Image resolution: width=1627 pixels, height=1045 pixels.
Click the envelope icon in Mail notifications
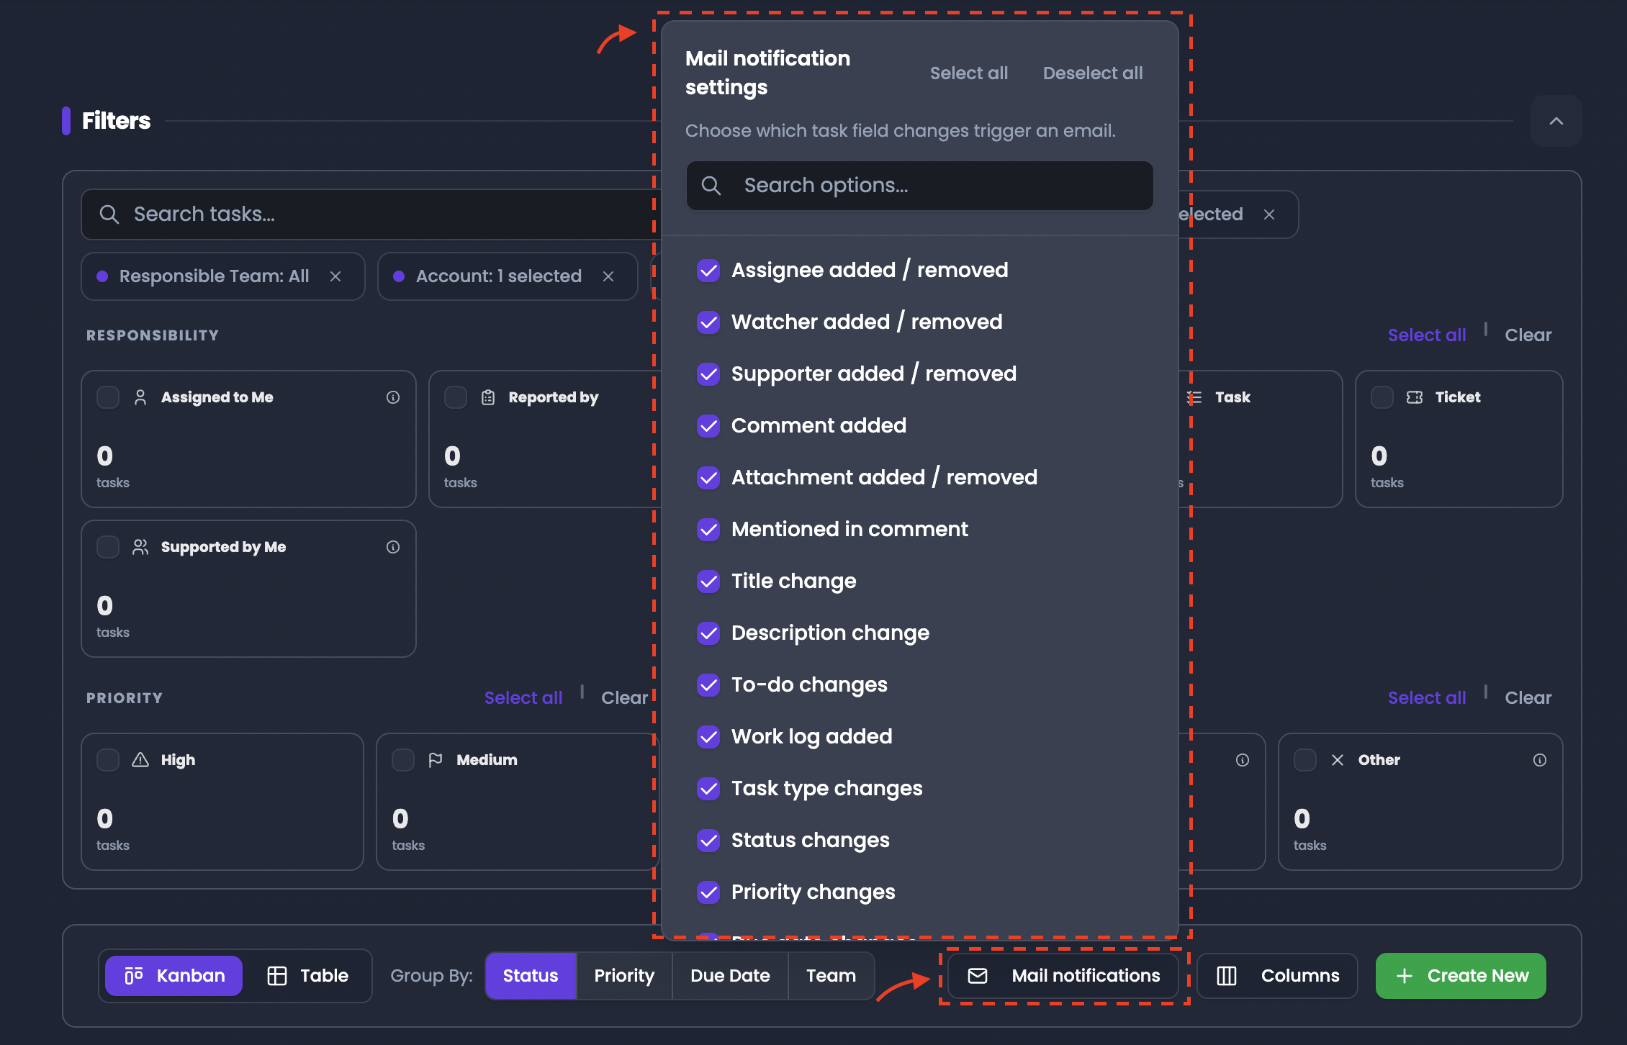(978, 976)
